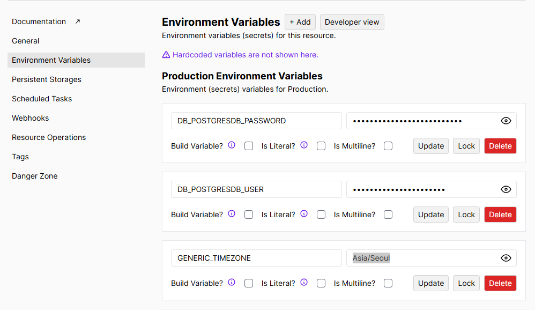535x310 pixels.
Task: Reveal the DB_POSTGRESDB_PASSWORD value with eye icon
Action: coord(506,121)
